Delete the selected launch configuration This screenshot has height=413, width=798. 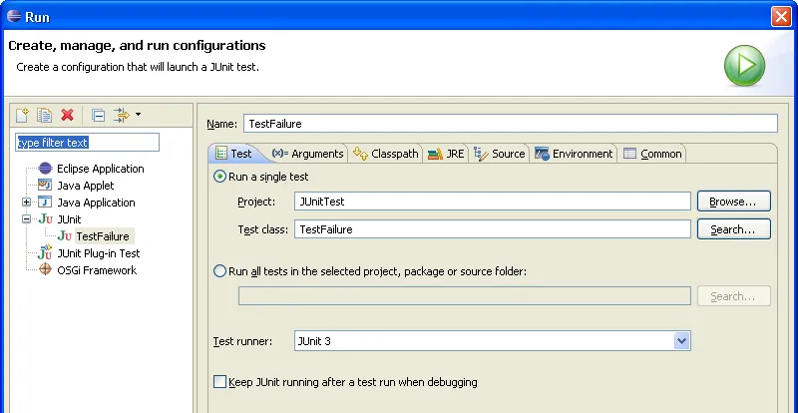(67, 115)
